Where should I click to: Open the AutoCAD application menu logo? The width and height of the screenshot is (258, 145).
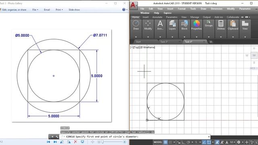[x=133, y=6]
